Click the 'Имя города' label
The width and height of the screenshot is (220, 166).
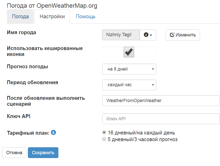pyautogui.click(x=22, y=32)
